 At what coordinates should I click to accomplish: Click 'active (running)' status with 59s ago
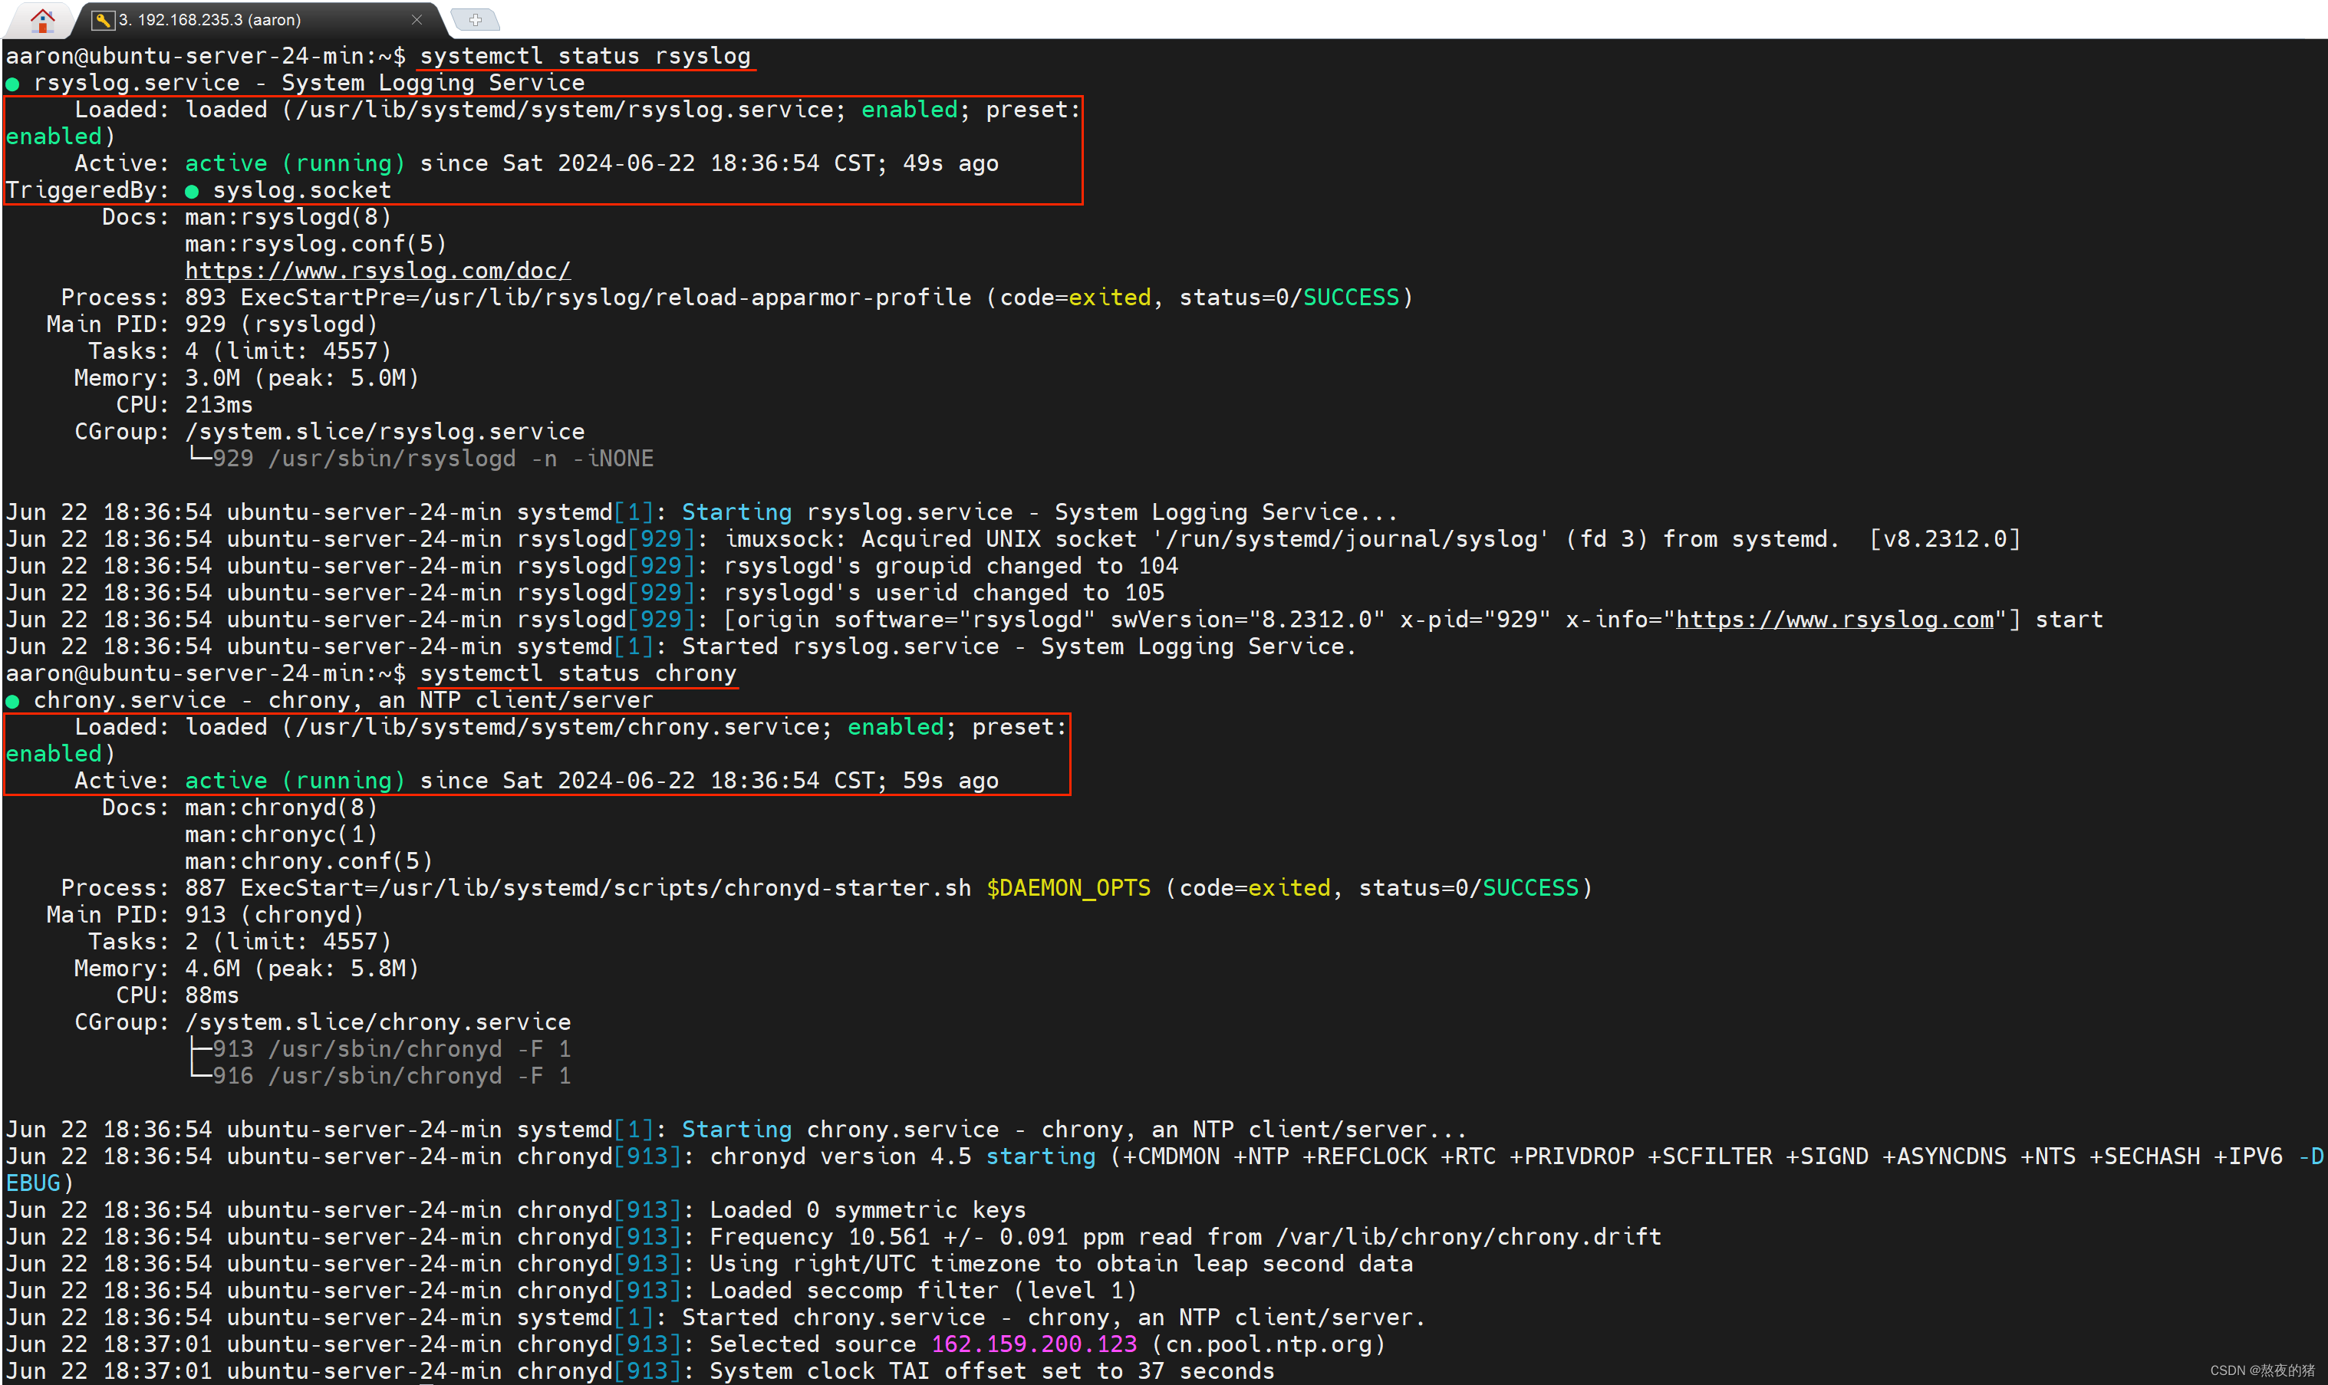295,781
